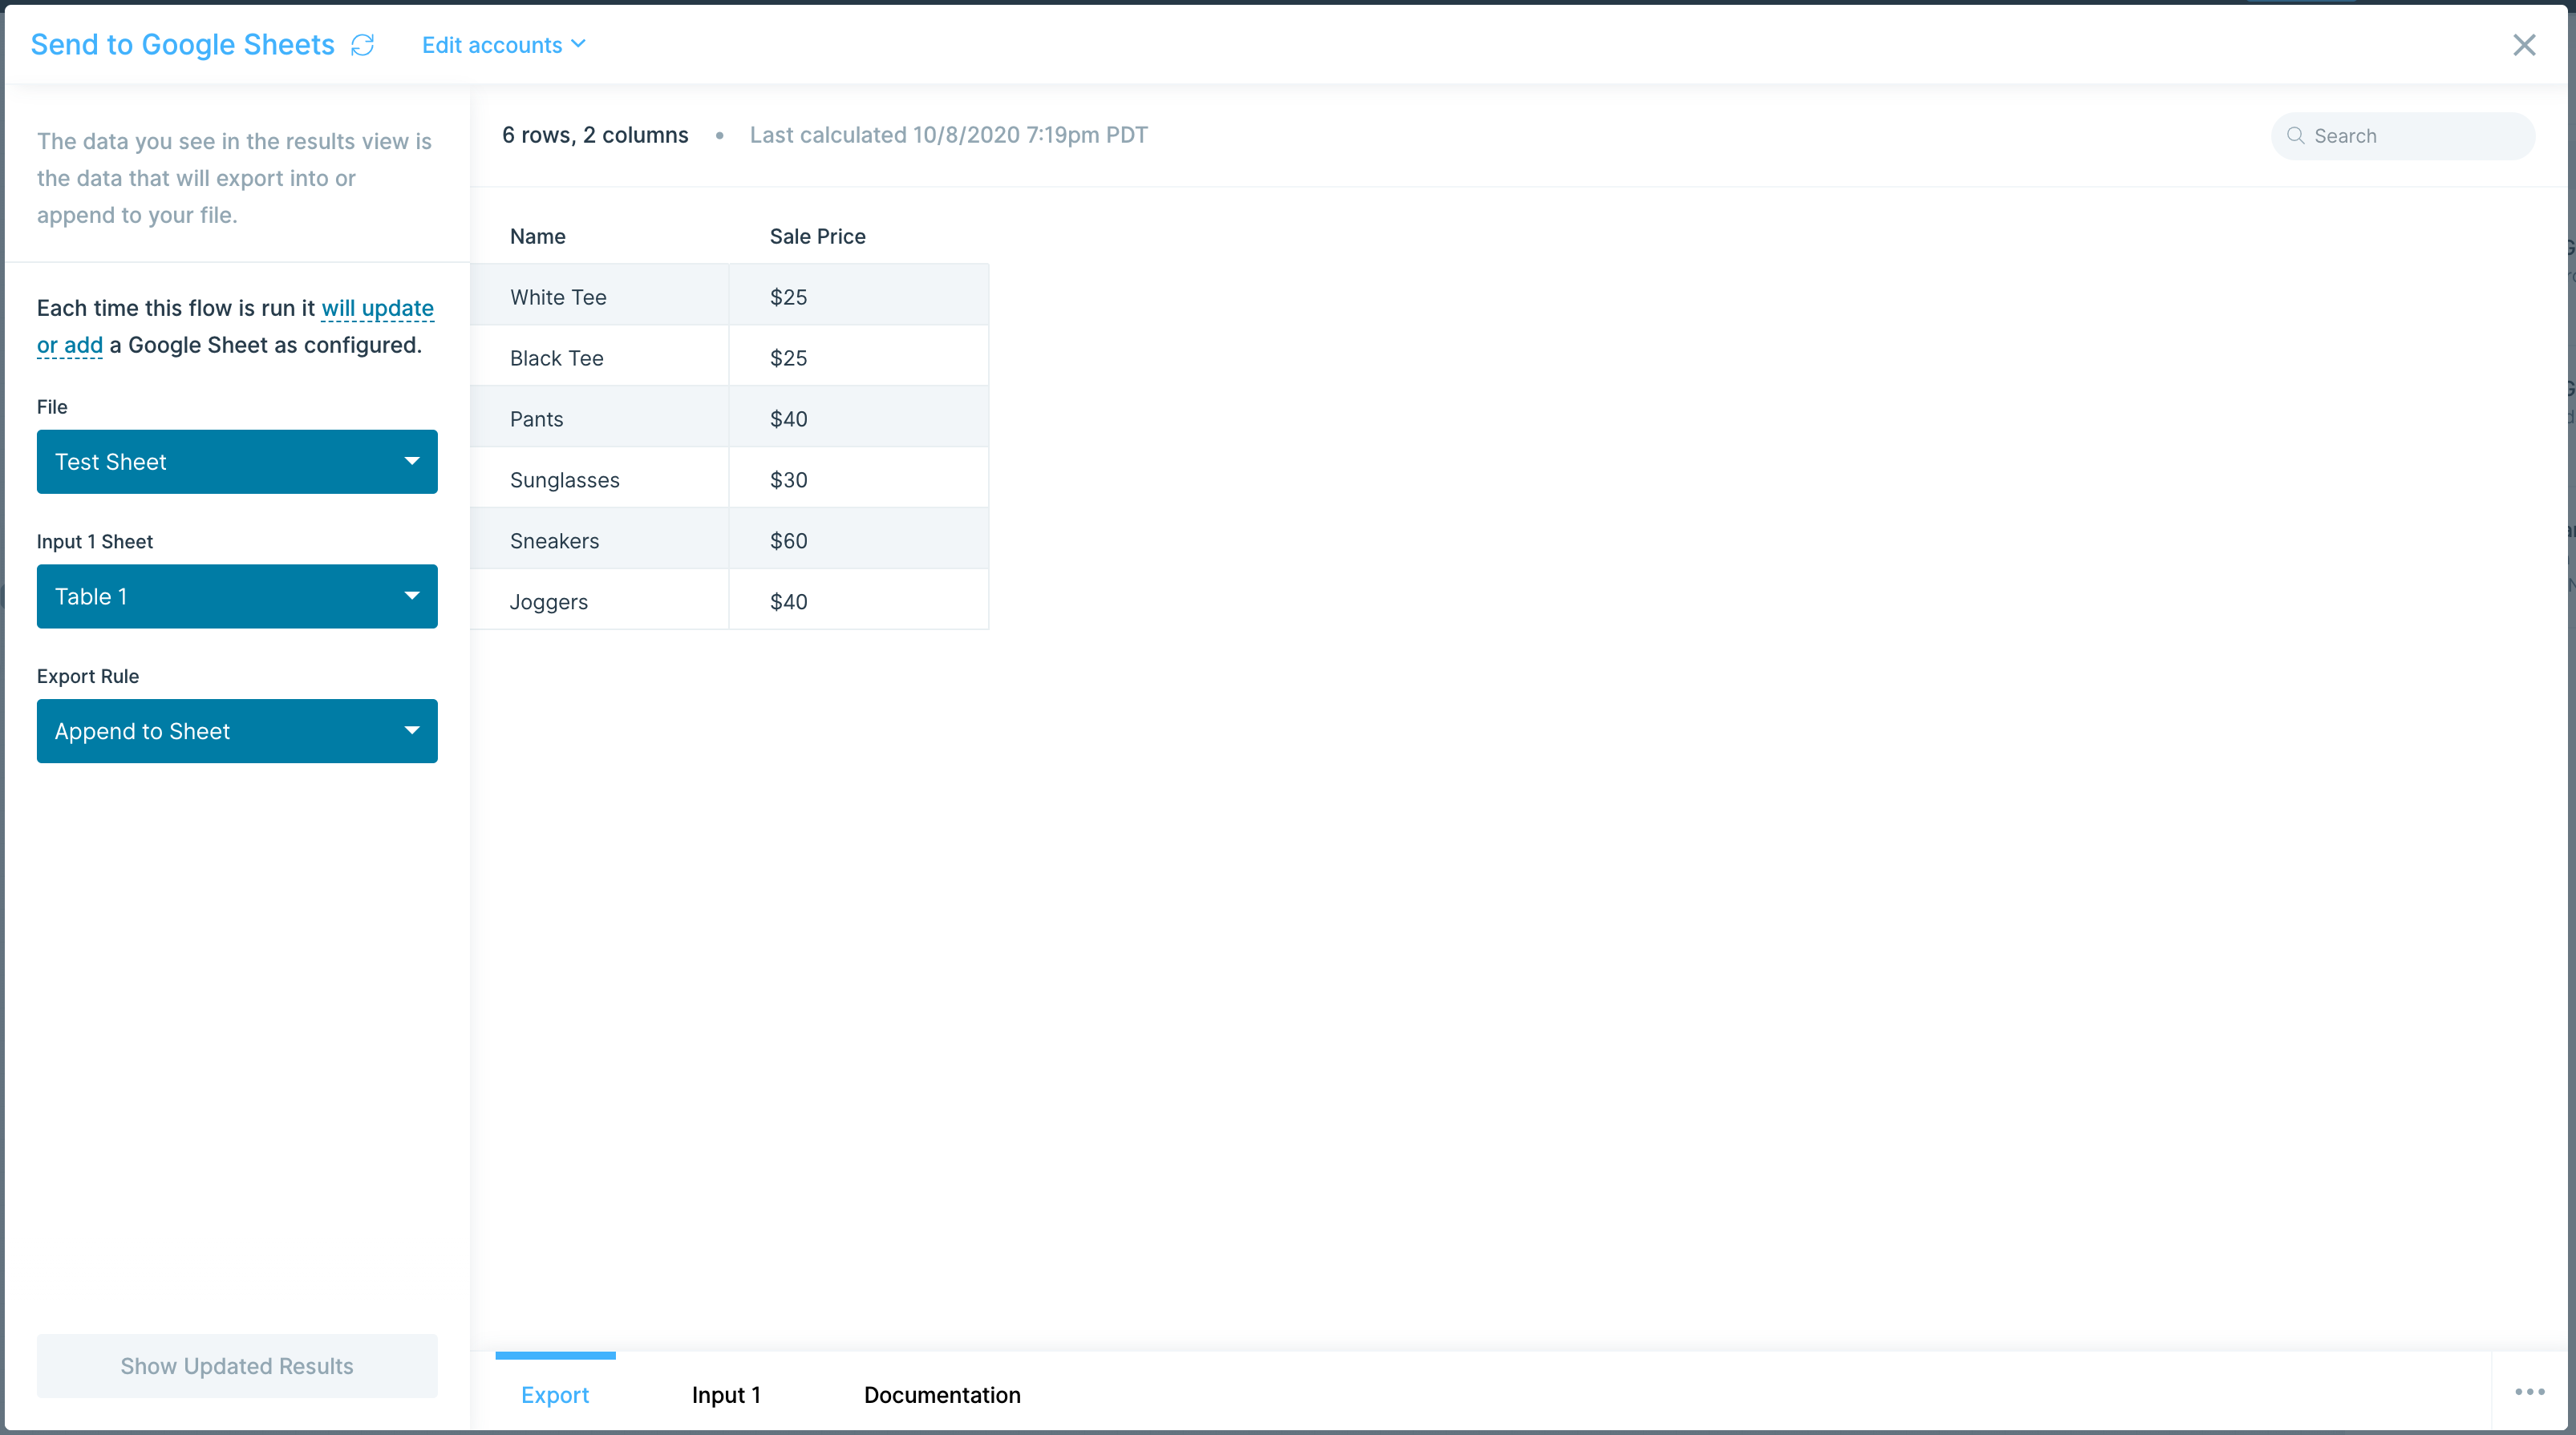Click the refresh icon next to Send to Google Sheets
Viewport: 2576px width, 1435px height.
click(x=362, y=45)
